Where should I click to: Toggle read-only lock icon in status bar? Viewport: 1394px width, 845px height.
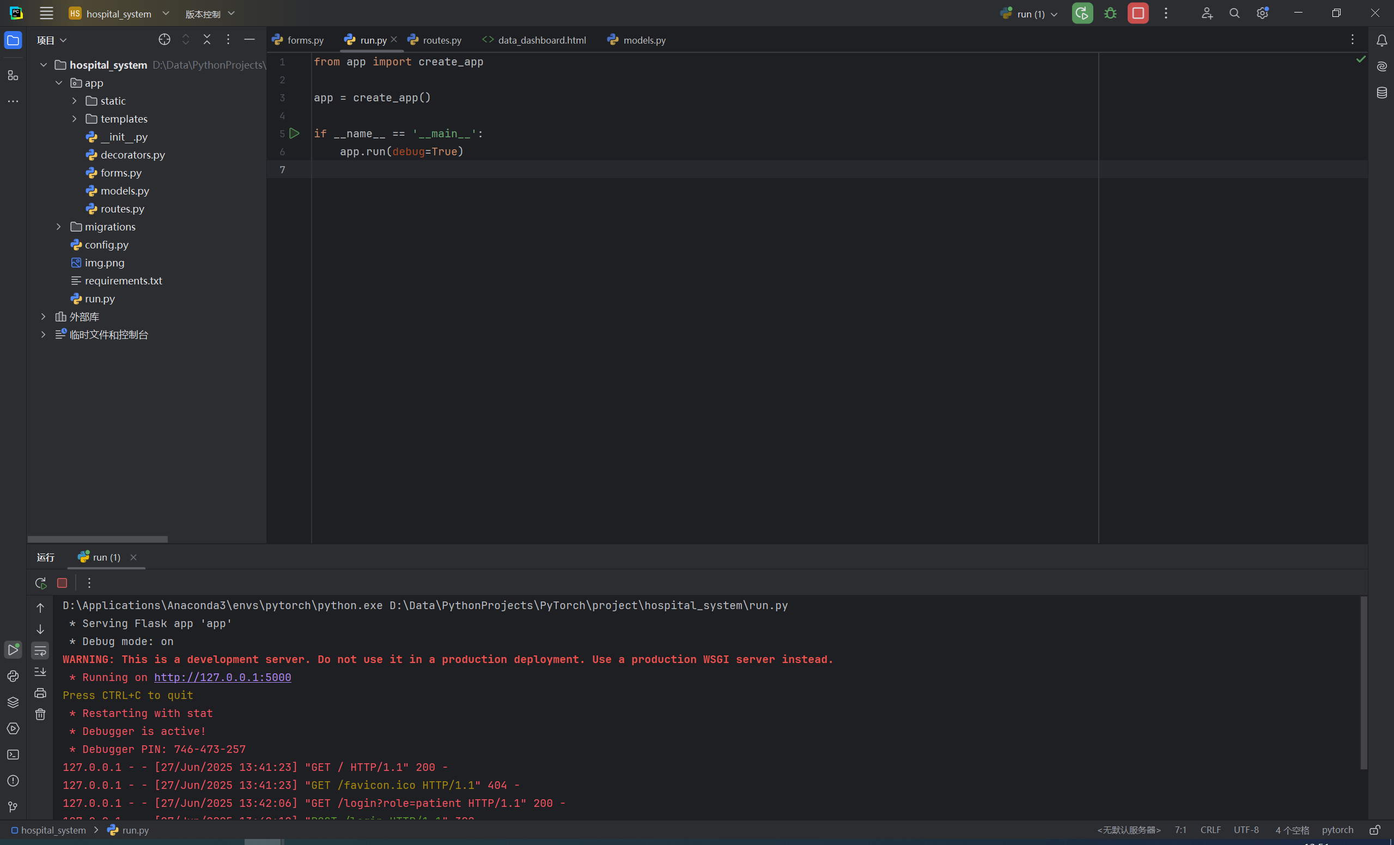click(x=1375, y=830)
